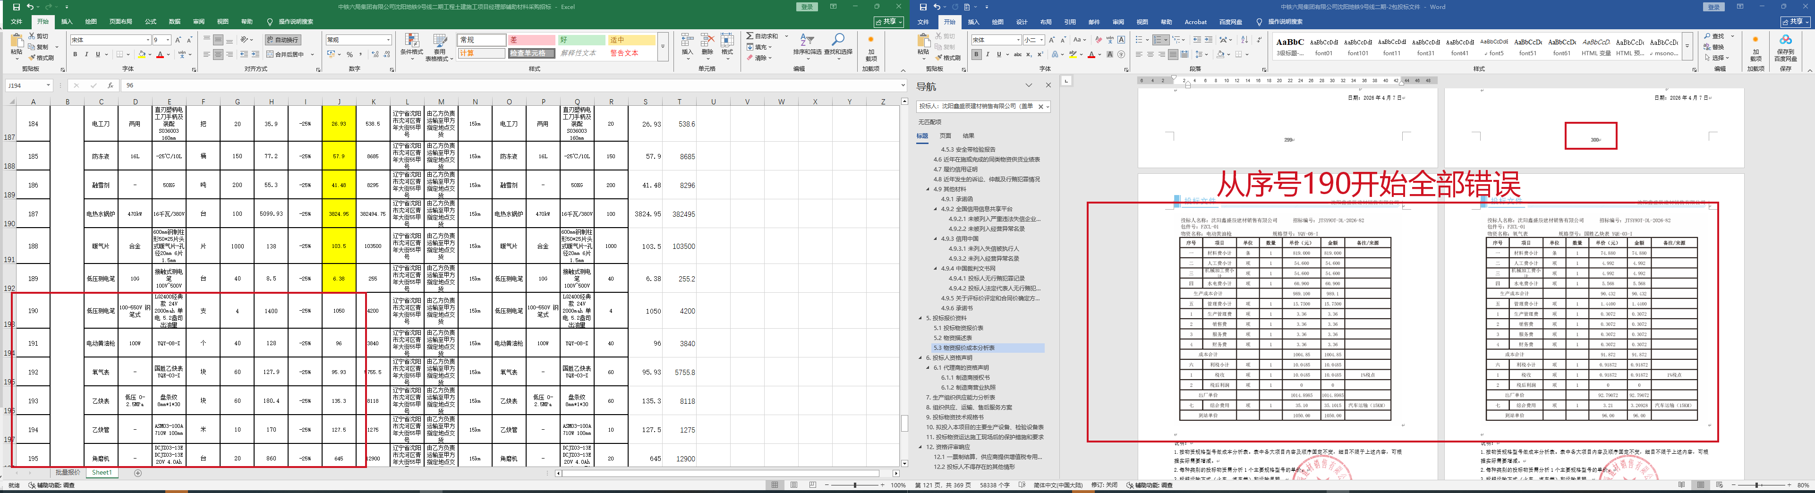Open the Excel 数据 (Data) tab
This screenshot has height=493, width=1815.
[x=175, y=22]
